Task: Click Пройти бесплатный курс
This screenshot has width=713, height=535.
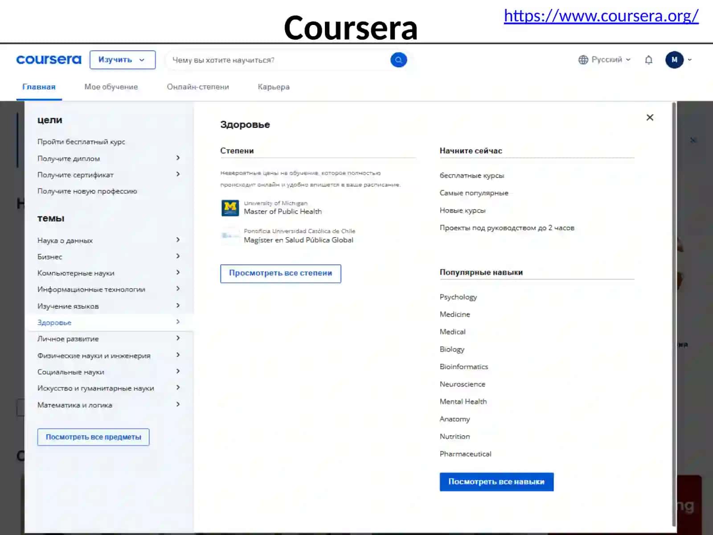Action: pyautogui.click(x=81, y=142)
